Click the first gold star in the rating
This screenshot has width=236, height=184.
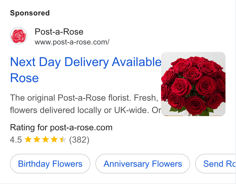28,140
